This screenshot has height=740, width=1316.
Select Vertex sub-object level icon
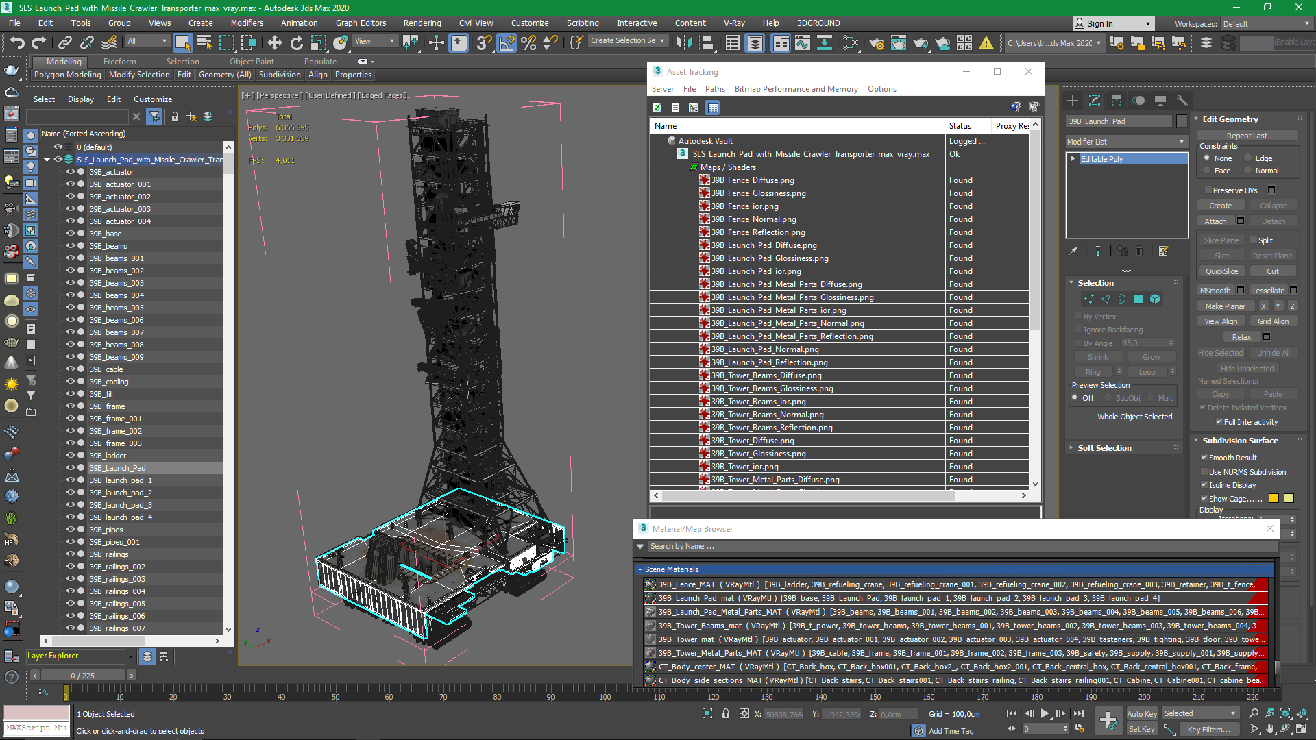pos(1088,299)
